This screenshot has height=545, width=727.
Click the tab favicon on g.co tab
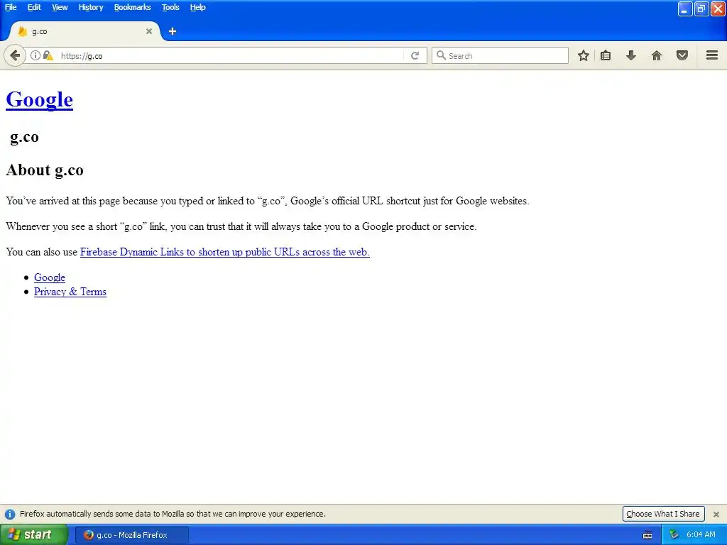22,31
